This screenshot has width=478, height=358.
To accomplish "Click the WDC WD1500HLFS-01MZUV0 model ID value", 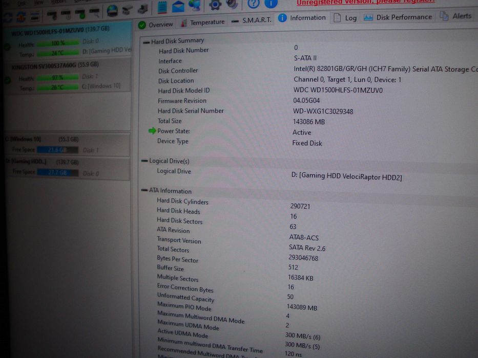I will (338, 90).
